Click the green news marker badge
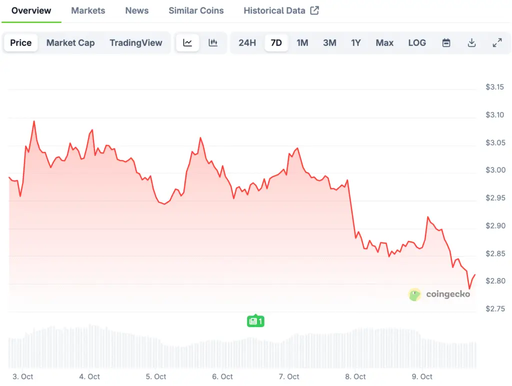 point(255,321)
